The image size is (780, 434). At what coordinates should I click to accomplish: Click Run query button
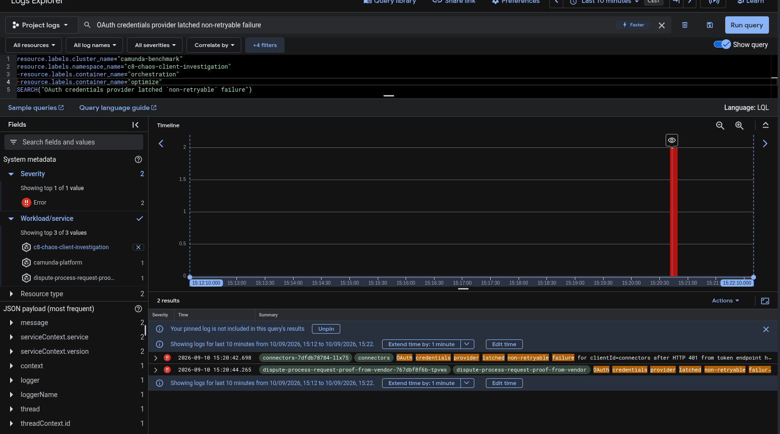pyautogui.click(x=747, y=25)
